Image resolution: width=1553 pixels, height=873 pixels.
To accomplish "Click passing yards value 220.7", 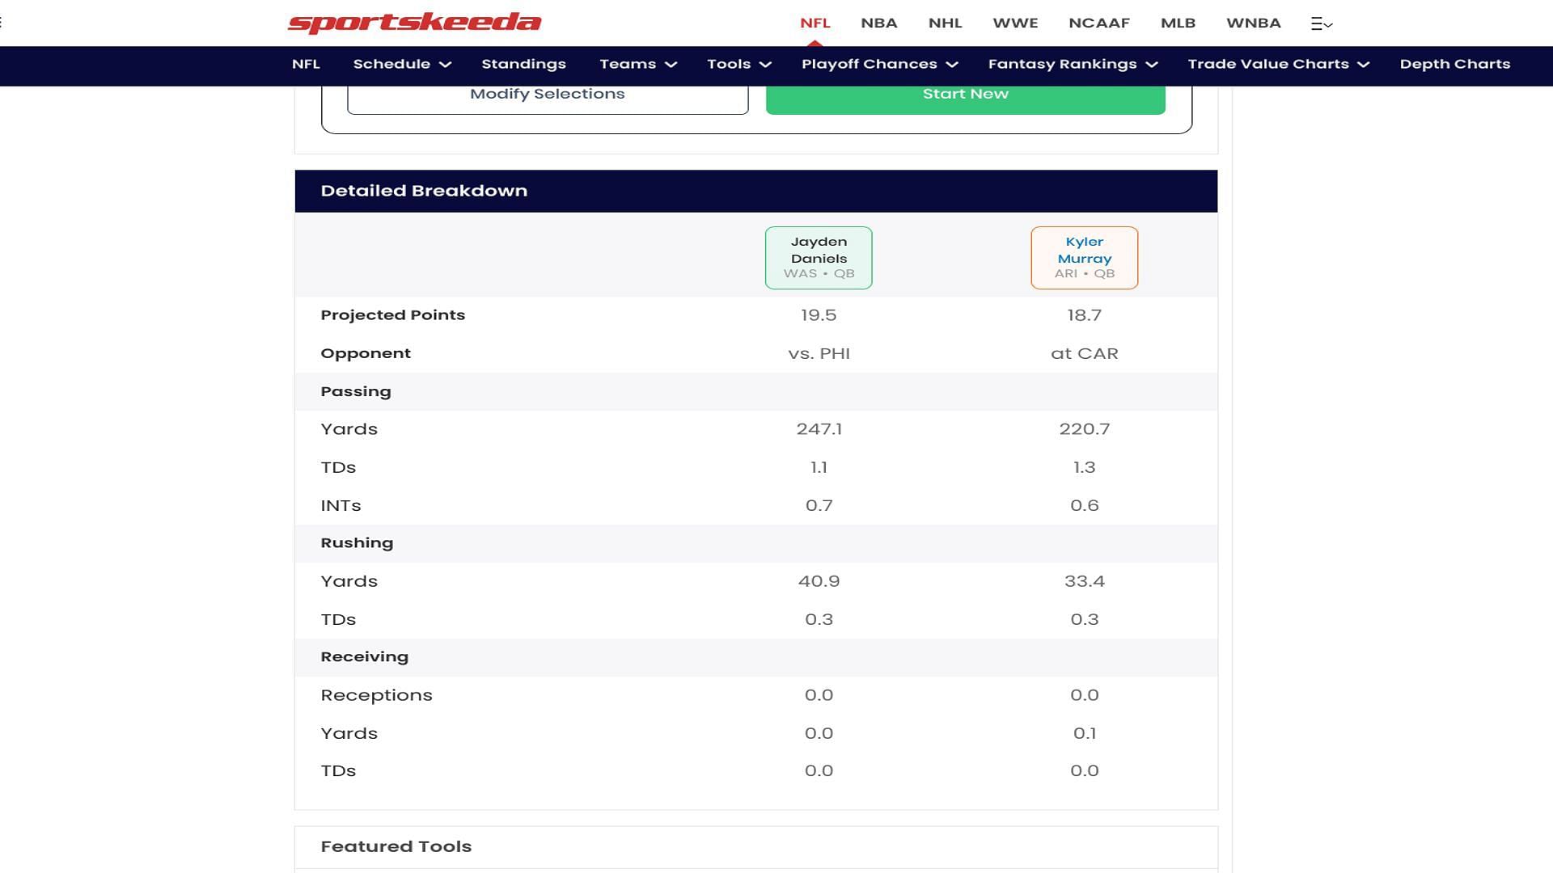I will [1084, 429].
